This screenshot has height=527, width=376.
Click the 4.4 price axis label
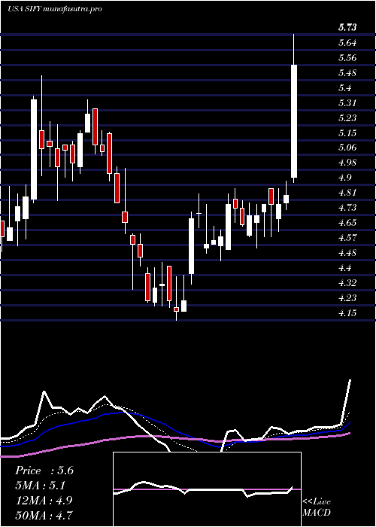point(344,268)
